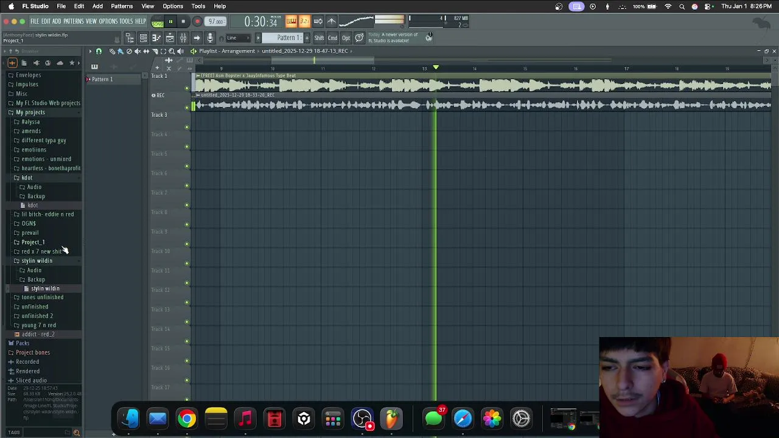Click the Shift modifier button
This screenshot has height=438, width=779.
(319, 38)
